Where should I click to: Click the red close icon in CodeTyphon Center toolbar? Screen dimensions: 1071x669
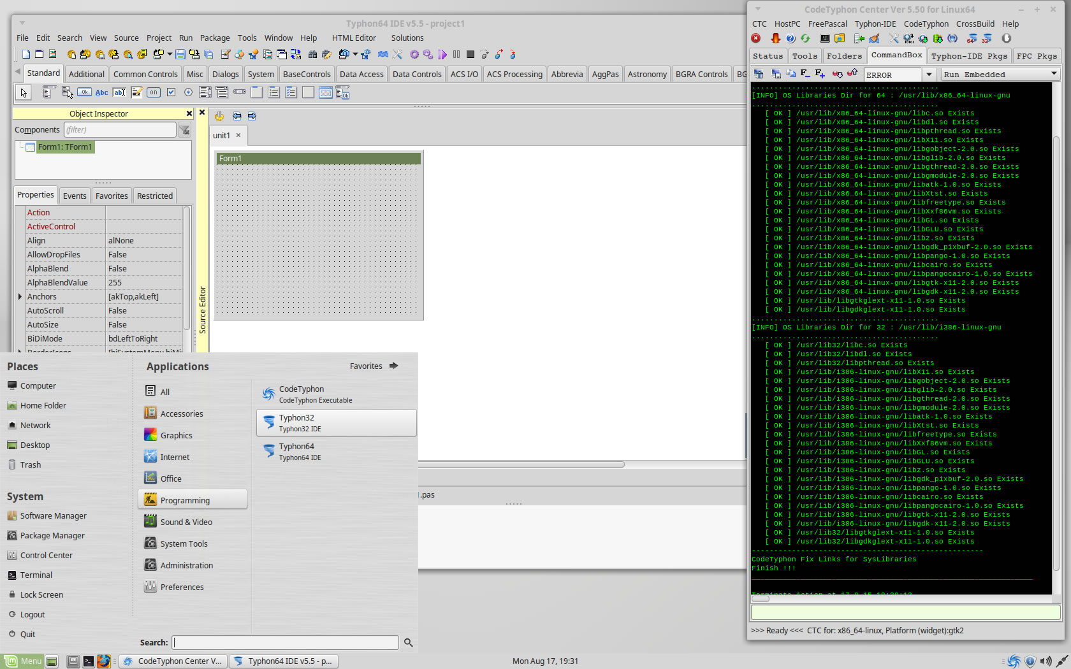click(x=756, y=39)
